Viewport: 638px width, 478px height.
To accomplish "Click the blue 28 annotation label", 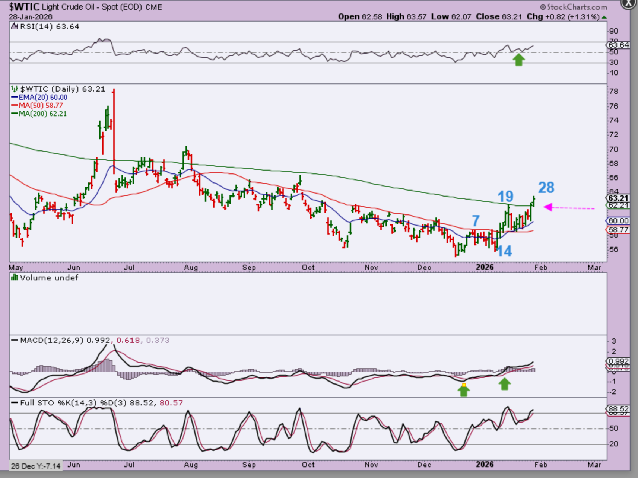I will point(546,188).
